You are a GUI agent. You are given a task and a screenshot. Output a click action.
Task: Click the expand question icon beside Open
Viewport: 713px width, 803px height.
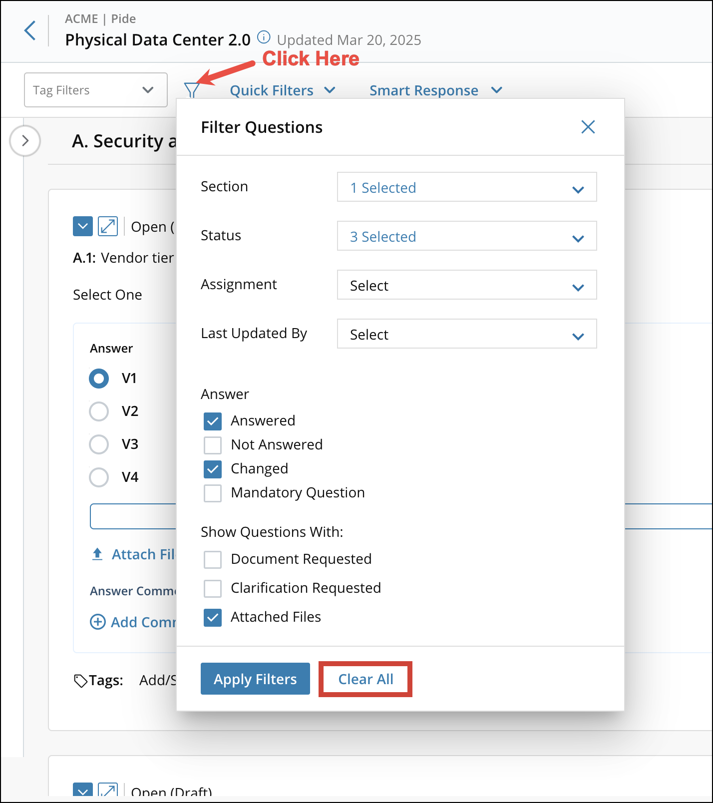pos(108,226)
